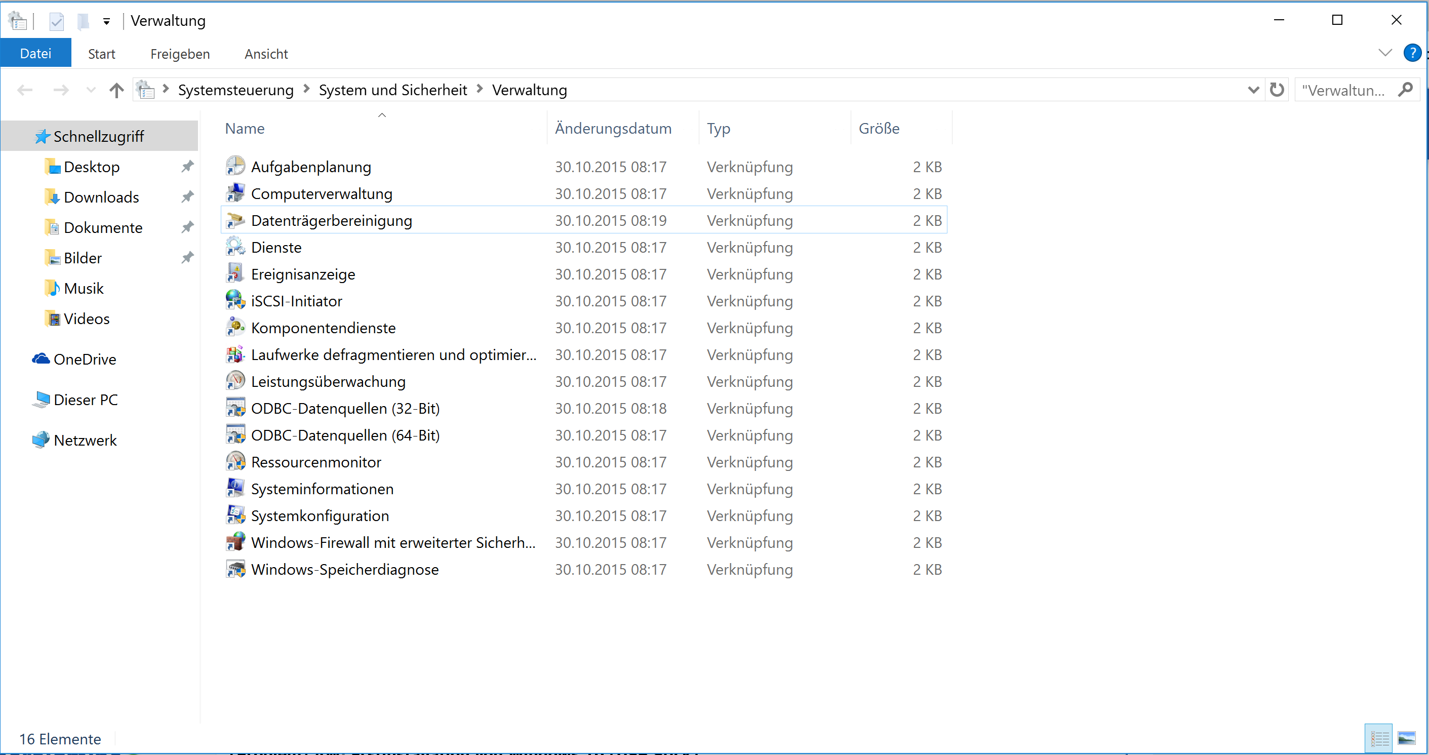Click the Properties checkmark in the quick access toolbar
Screen dimensions: 1429x755
click(x=57, y=21)
